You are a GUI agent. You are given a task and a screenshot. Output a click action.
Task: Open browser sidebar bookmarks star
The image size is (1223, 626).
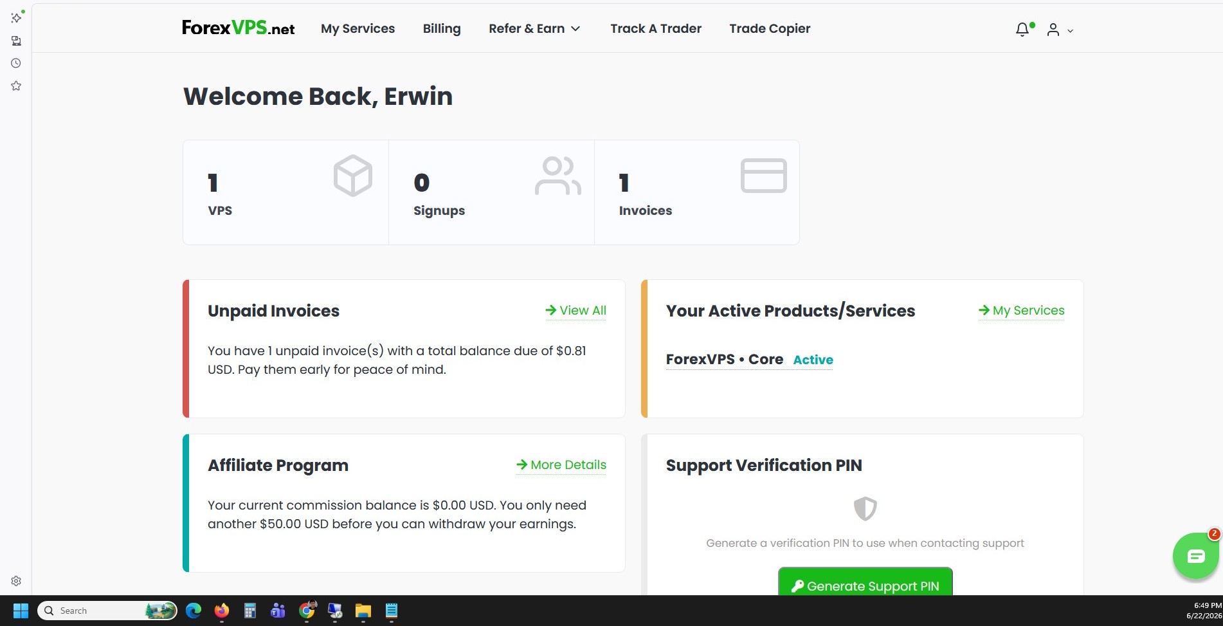[16, 86]
